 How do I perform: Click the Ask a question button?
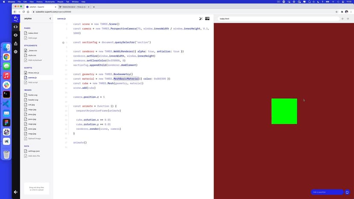point(327,192)
